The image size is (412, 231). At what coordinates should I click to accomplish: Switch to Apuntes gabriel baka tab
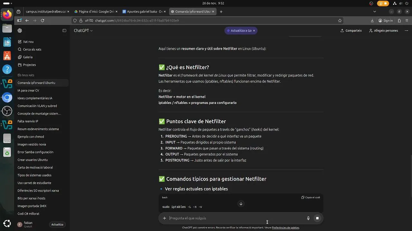coord(144,12)
